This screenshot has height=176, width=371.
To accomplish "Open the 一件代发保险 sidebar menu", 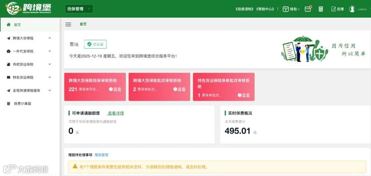I will click(x=30, y=51).
